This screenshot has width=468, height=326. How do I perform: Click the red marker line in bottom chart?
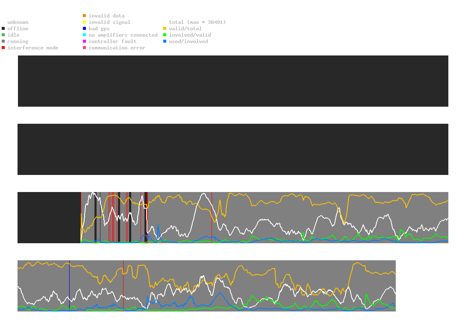click(x=123, y=286)
